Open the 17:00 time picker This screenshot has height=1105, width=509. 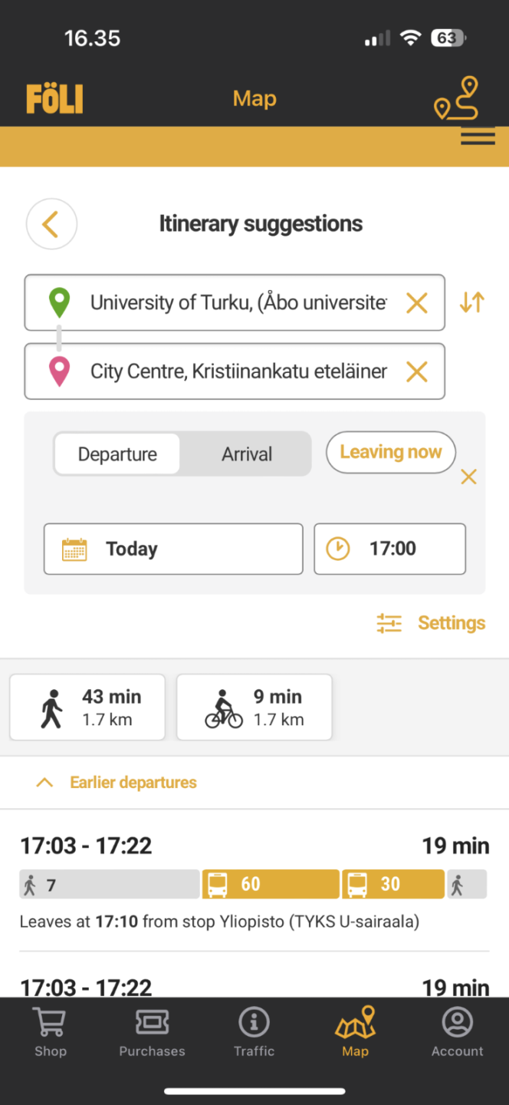[x=389, y=549]
